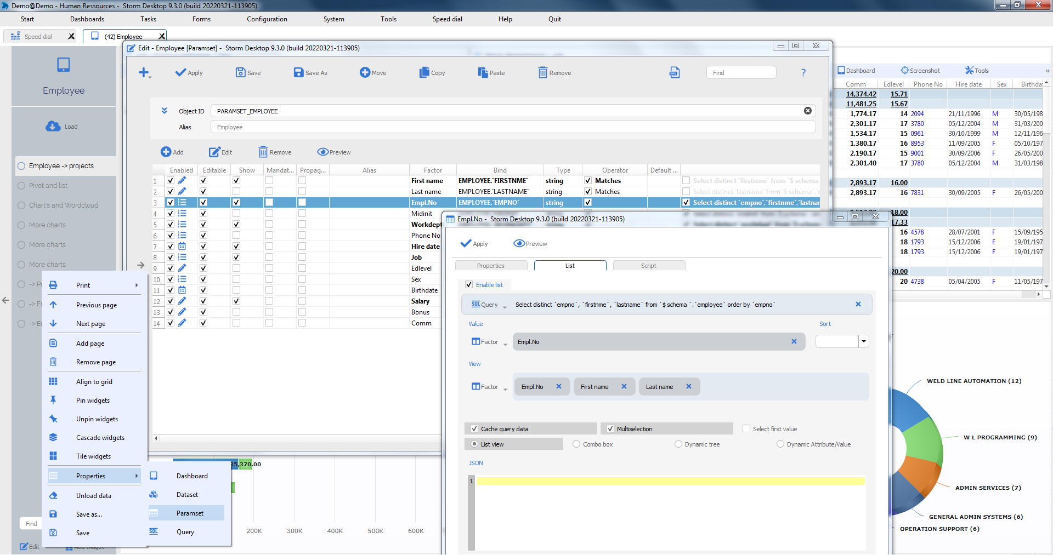Click Preview eye in Empl.No window
Viewport: 1053px width, 555px height.
click(x=519, y=243)
